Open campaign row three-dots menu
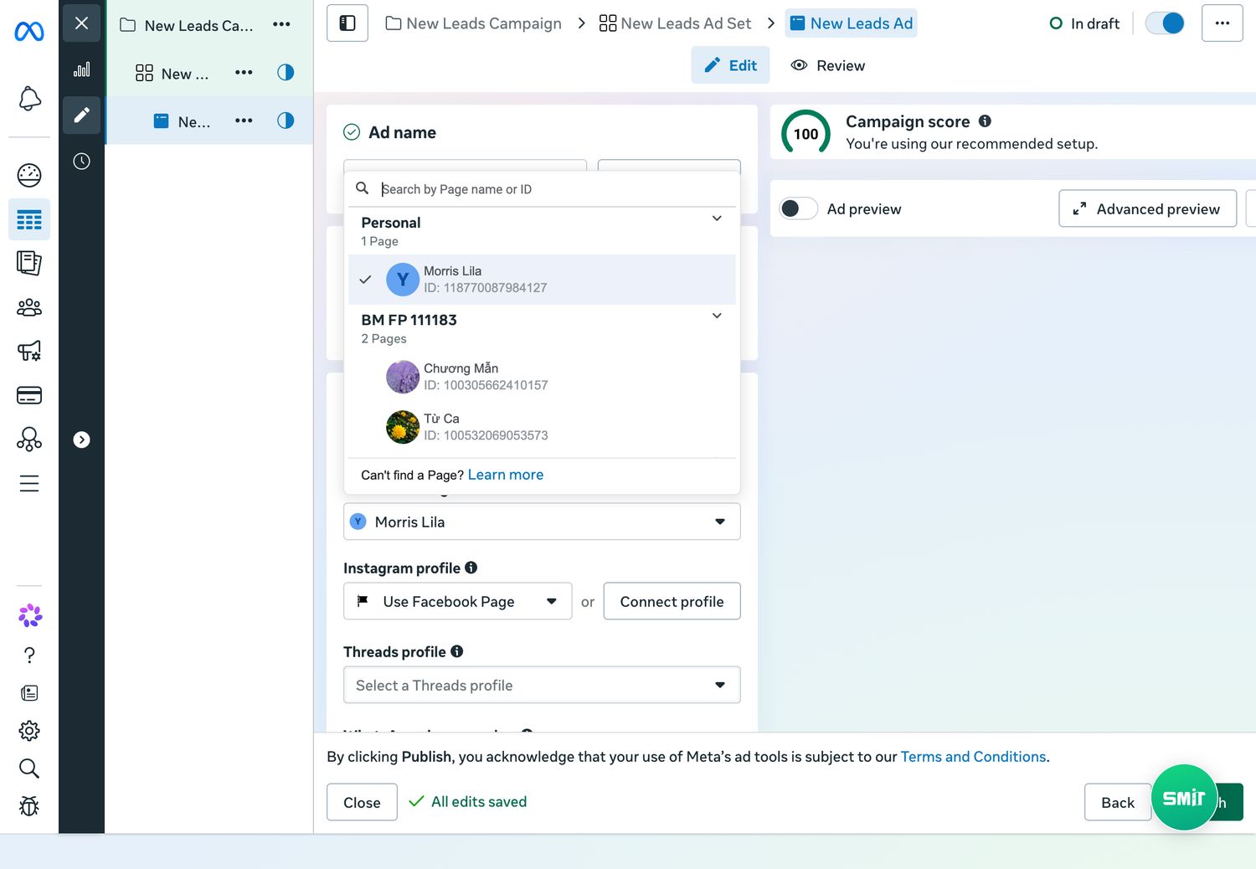This screenshot has width=1256, height=869. [x=281, y=24]
